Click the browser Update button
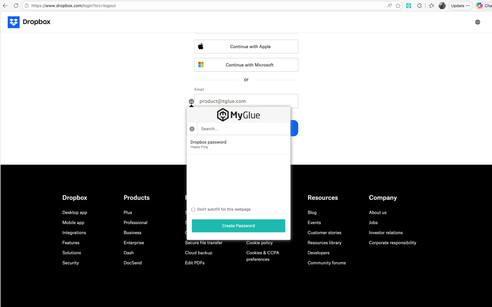This screenshot has height=307, width=492. click(460, 6)
